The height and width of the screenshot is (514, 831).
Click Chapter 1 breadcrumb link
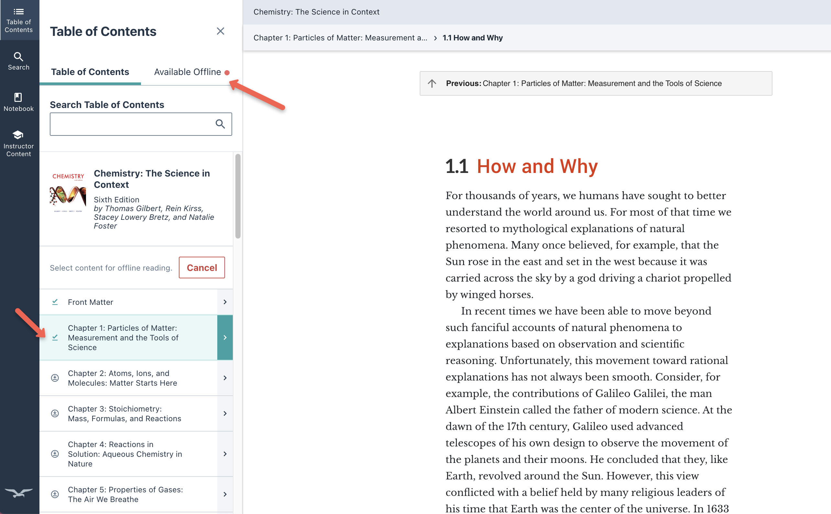pyautogui.click(x=340, y=38)
